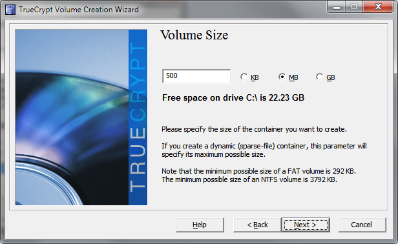398x244 pixels.
Task: Click the 'Volume Size' heading
Action: [194, 35]
